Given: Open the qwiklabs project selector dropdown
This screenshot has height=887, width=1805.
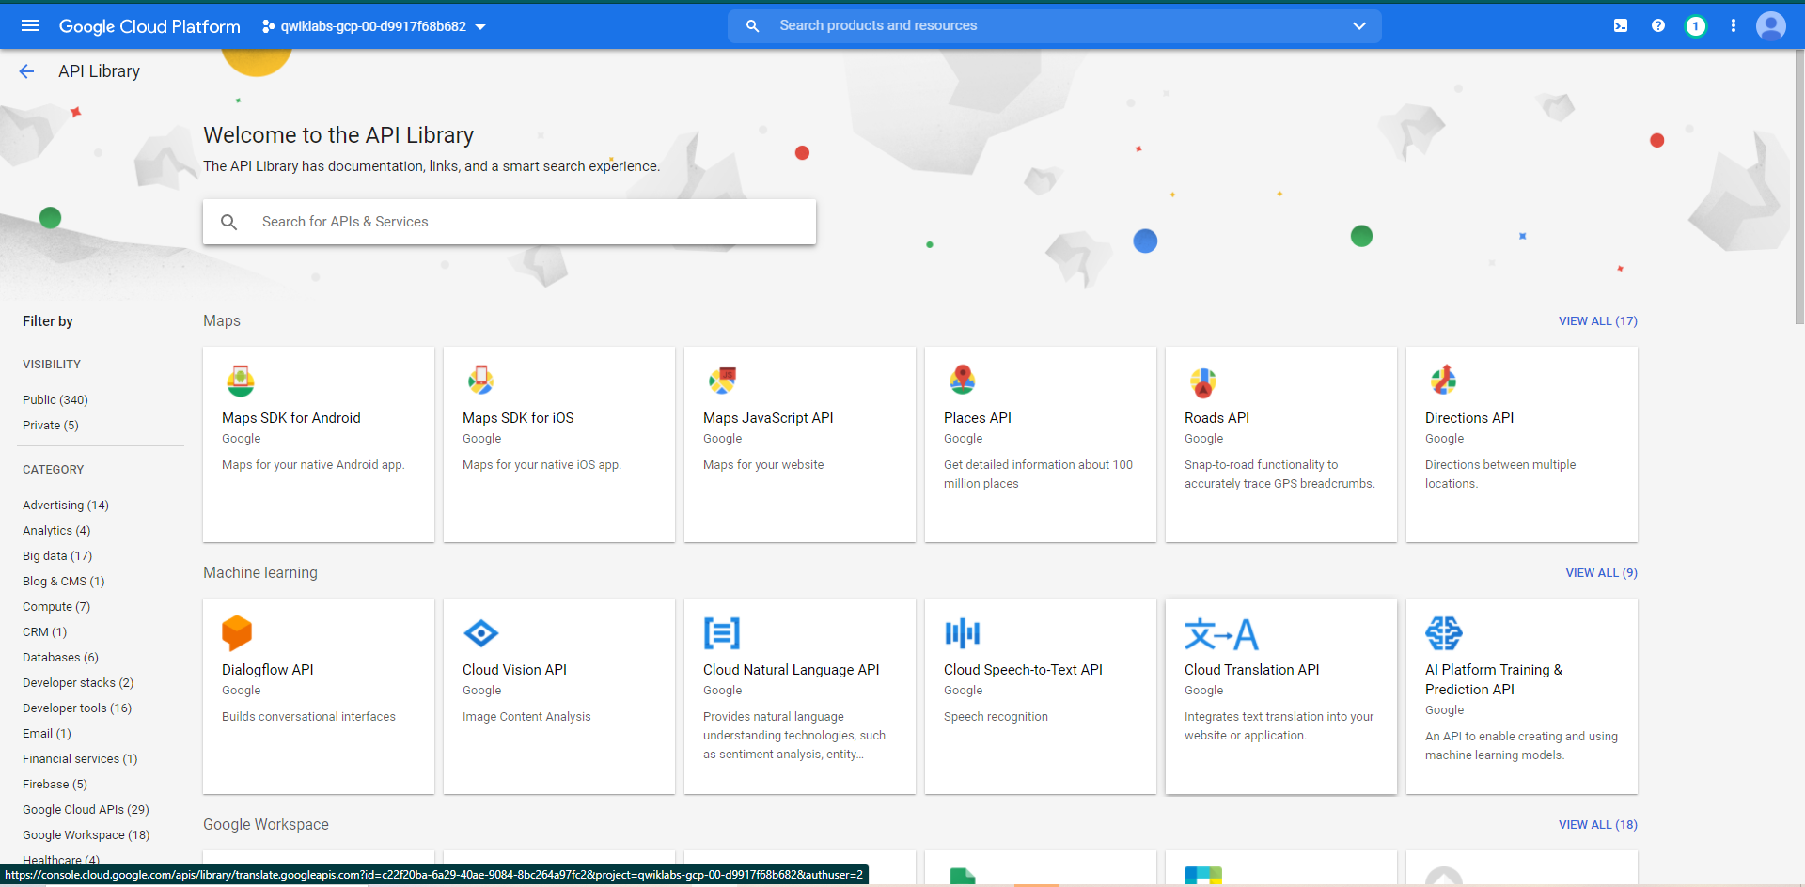Looking at the screenshot, I should pyautogui.click(x=373, y=26).
